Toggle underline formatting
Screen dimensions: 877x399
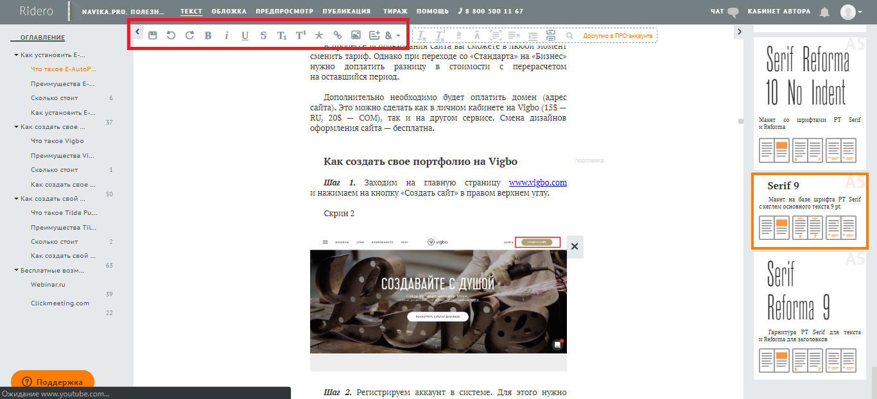(245, 35)
